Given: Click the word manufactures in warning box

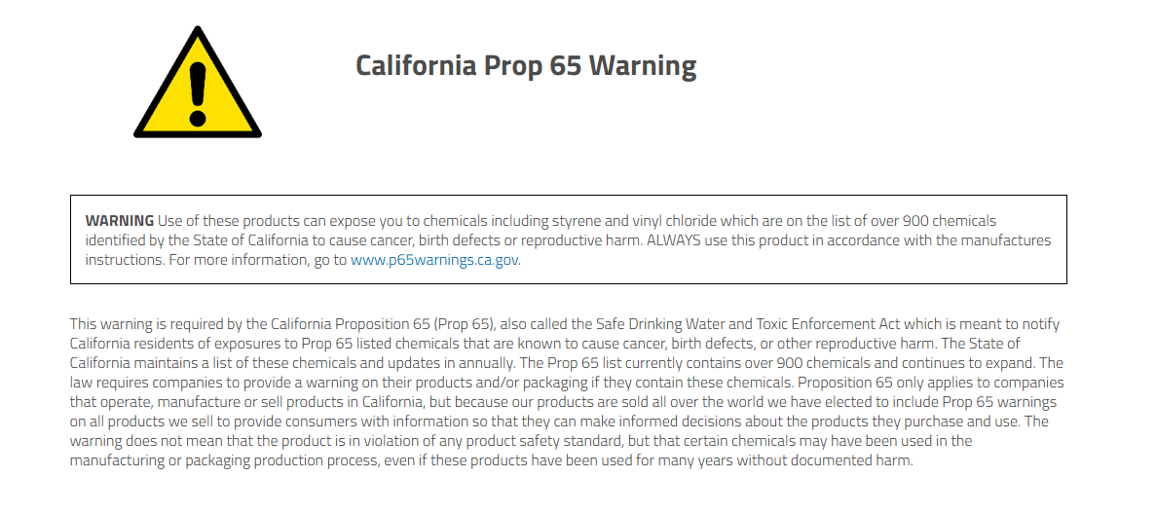Looking at the screenshot, I should (1007, 240).
